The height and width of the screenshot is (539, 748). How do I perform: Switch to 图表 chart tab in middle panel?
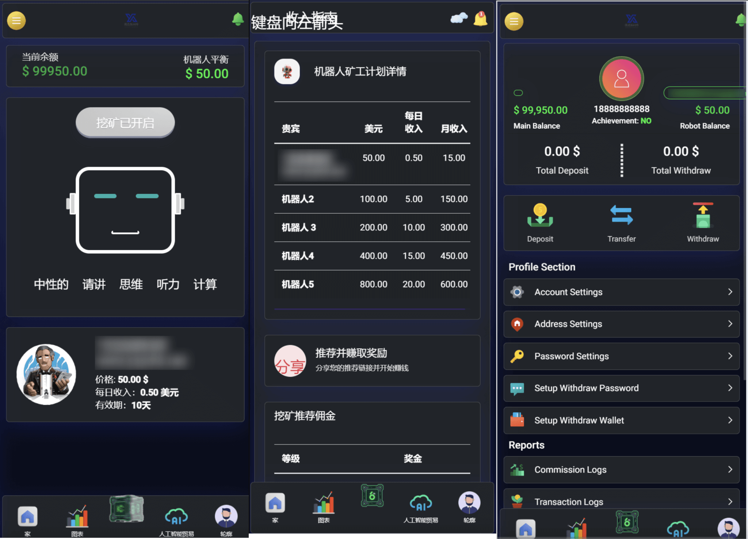tap(324, 507)
